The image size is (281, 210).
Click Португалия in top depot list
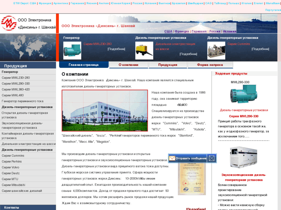coord(273,10)
